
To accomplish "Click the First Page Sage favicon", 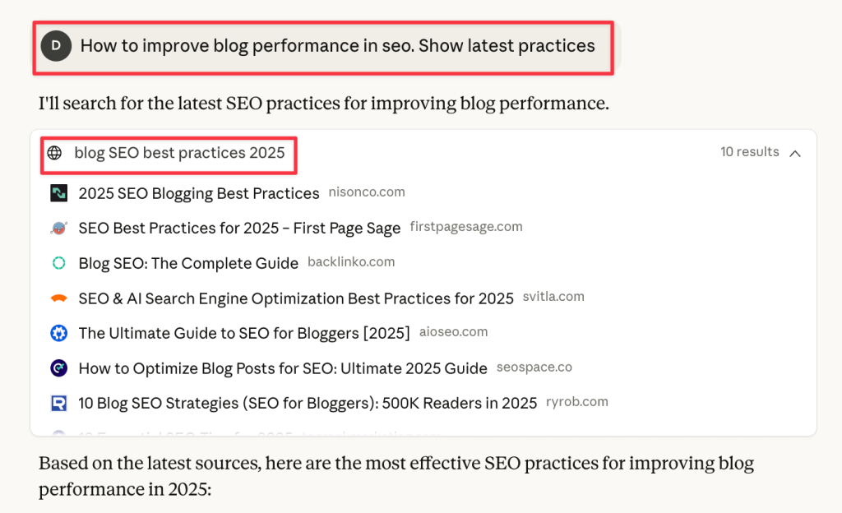I will [x=58, y=229].
